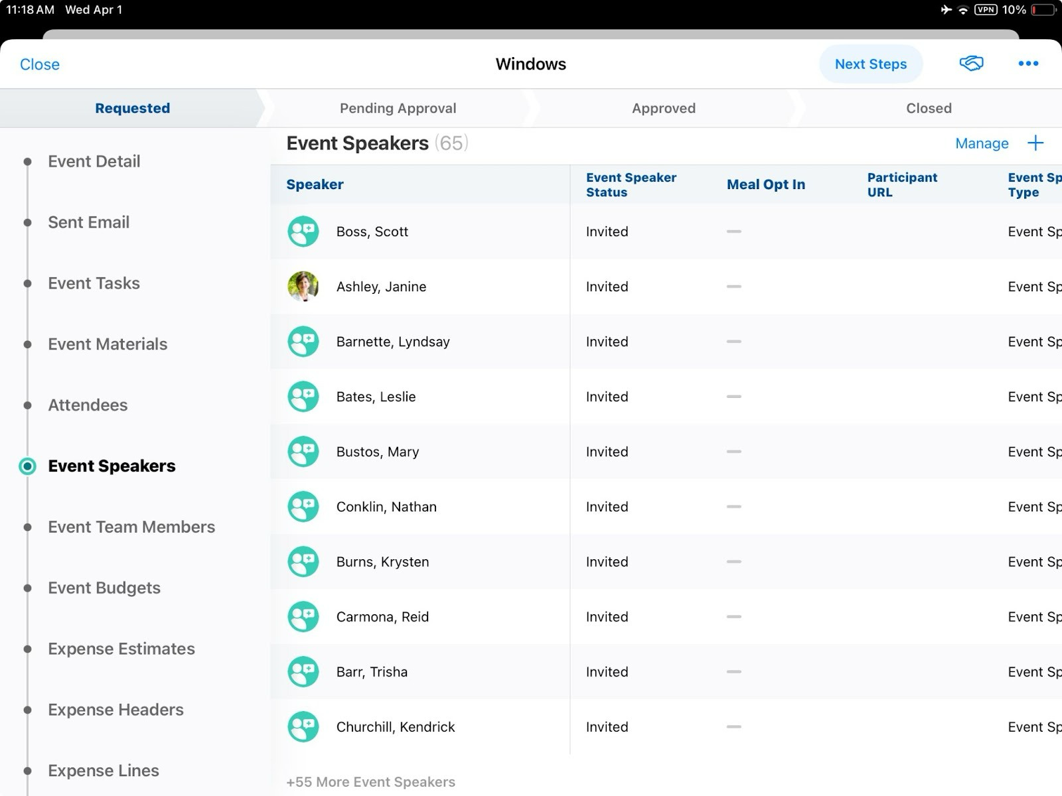
Task: Tap Scott Boss speaker avatar icon
Action: pyautogui.click(x=303, y=232)
